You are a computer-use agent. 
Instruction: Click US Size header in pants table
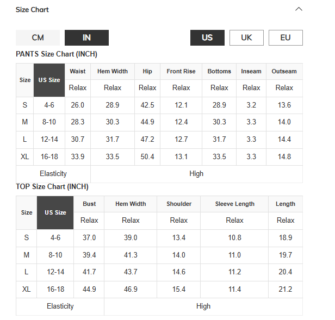[49, 80]
